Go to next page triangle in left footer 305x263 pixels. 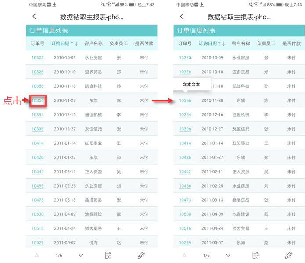click(x=81, y=255)
